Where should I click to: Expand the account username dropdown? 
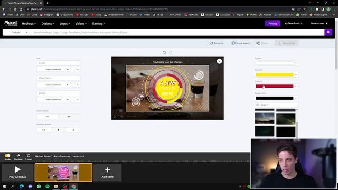tap(319, 23)
